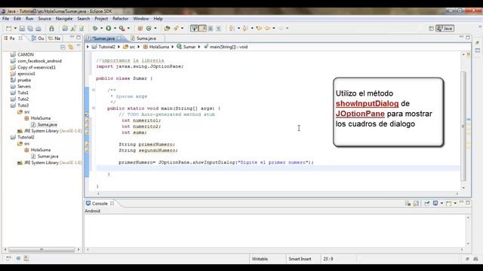Click the Last Edit Location arrow icon
Viewport: 483px width, 271px height.
click(259, 29)
